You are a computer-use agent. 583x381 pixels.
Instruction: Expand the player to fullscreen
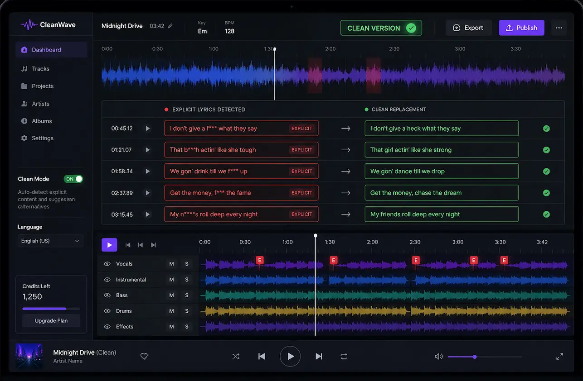pyautogui.click(x=559, y=357)
